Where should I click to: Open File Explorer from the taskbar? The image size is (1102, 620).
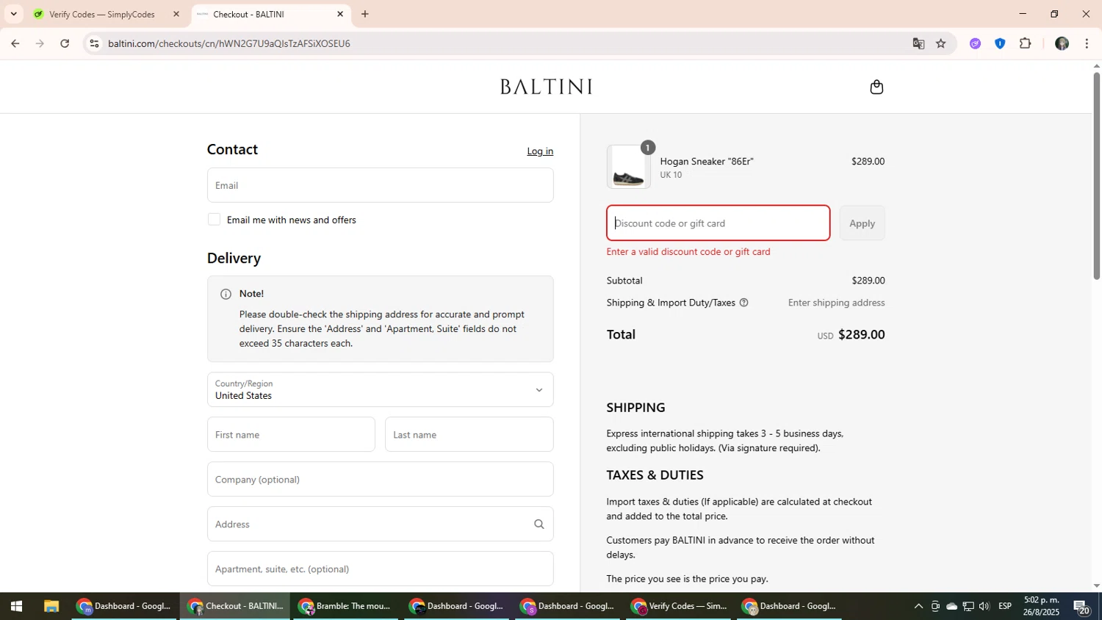click(x=51, y=606)
